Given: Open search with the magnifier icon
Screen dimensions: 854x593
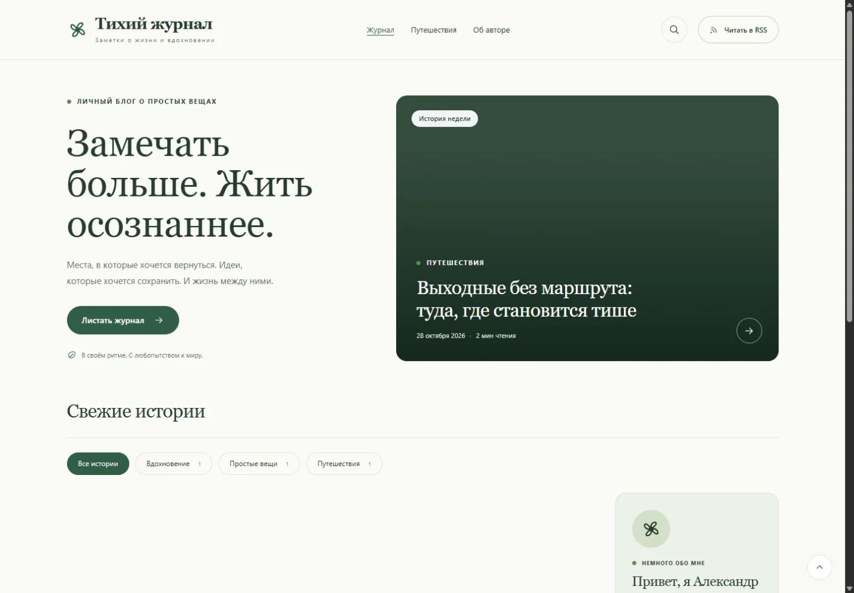Looking at the screenshot, I should 674,30.
